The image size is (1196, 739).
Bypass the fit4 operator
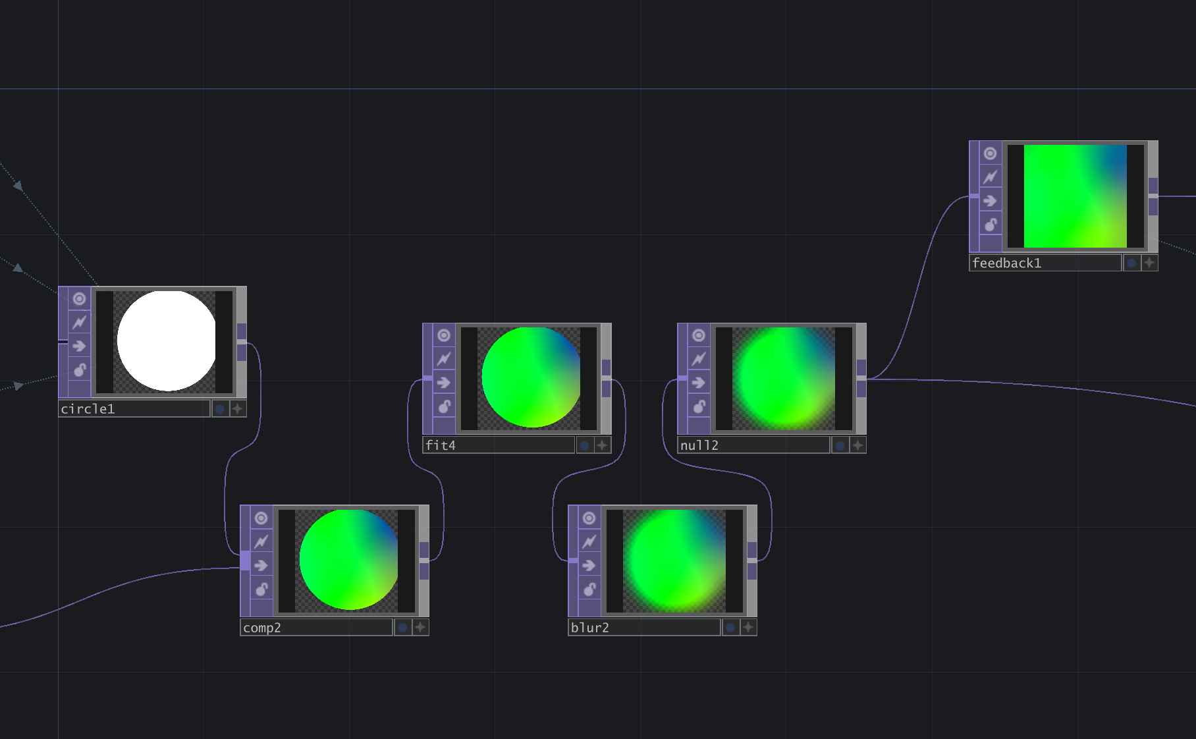[444, 383]
